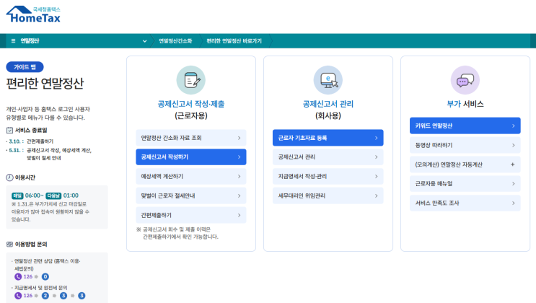Expand the 연말정산 dropdown chevron
The height and width of the screenshot is (303, 536).
(144, 41)
